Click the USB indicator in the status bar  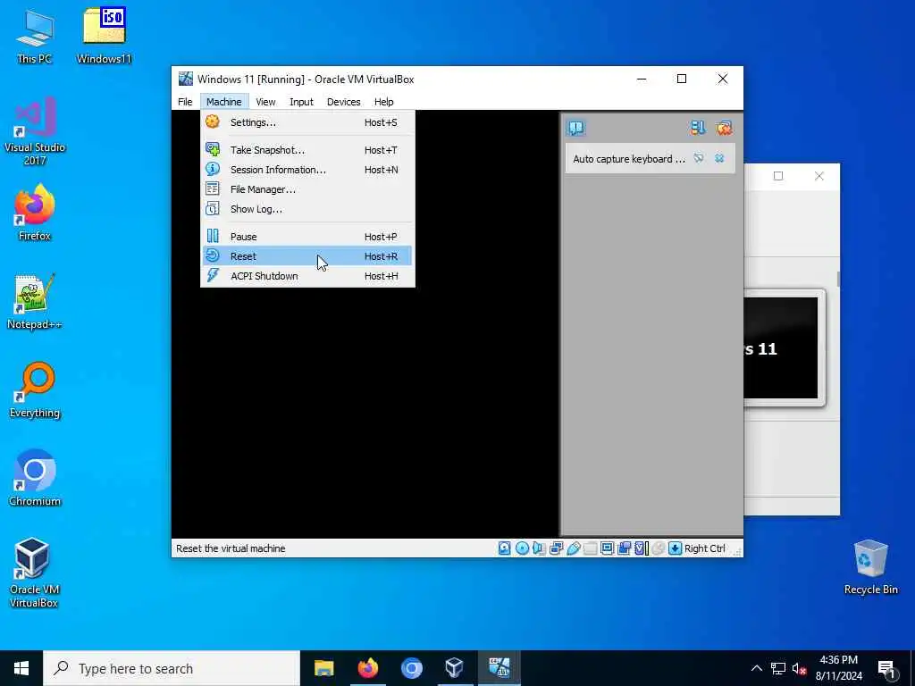tap(573, 548)
